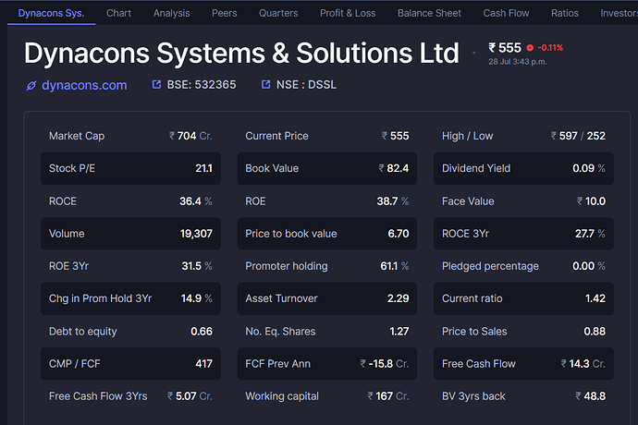
Task: Select the Quarters tab
Action: (278, 13)
